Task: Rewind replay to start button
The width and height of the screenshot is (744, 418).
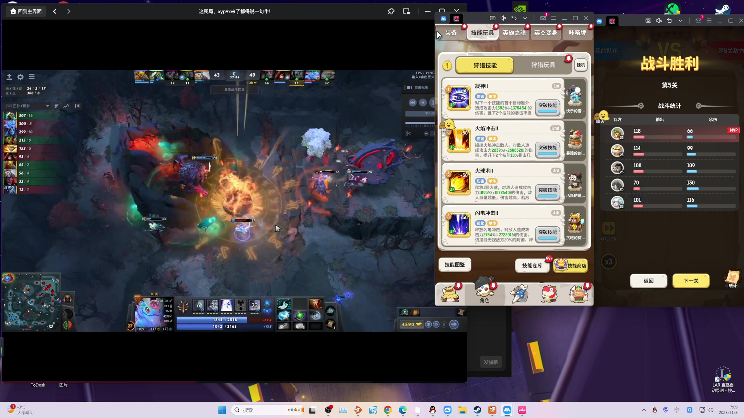Action: point(413,103)
